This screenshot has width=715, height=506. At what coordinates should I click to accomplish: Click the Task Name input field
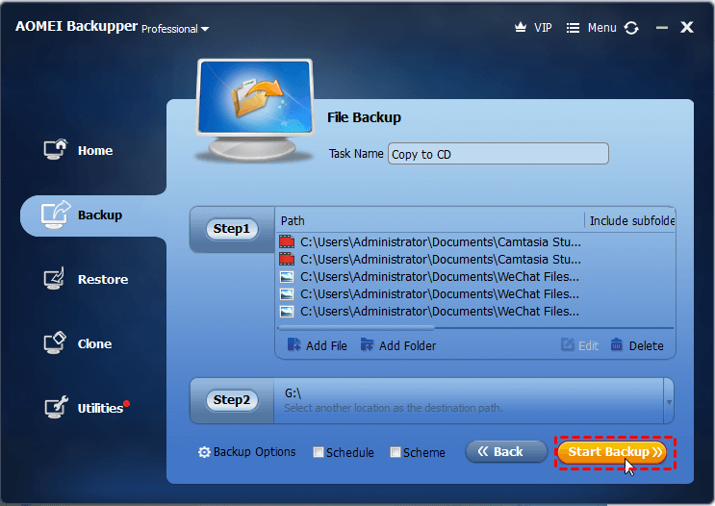coord(498,154)
